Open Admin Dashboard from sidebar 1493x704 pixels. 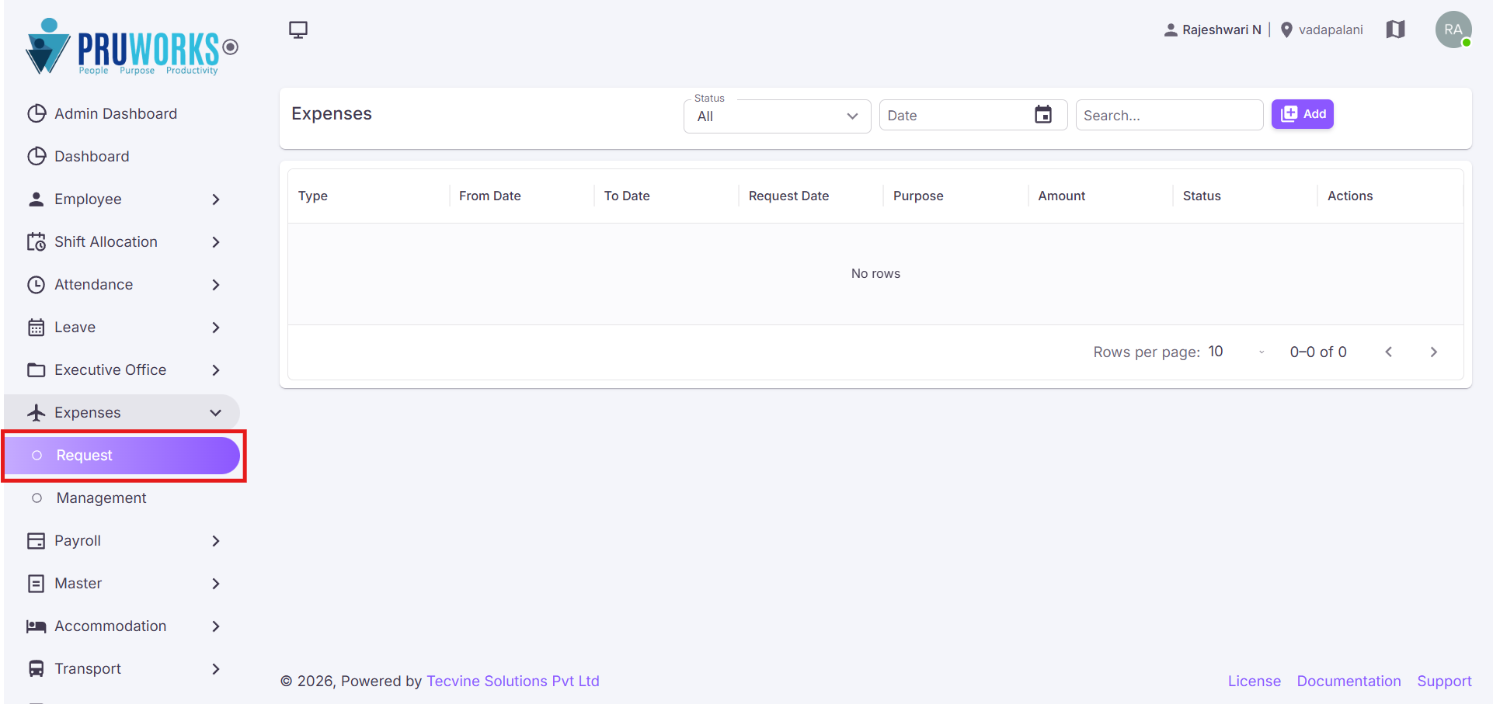[x=116, y=113]
